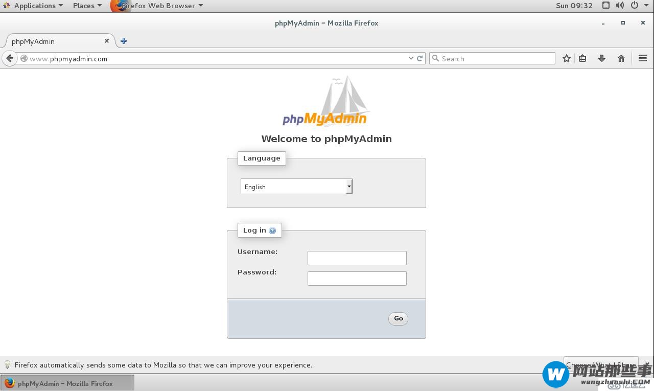654x391 pixels.
Task: Go to Firefox home page icon
Action: point(621,58)
